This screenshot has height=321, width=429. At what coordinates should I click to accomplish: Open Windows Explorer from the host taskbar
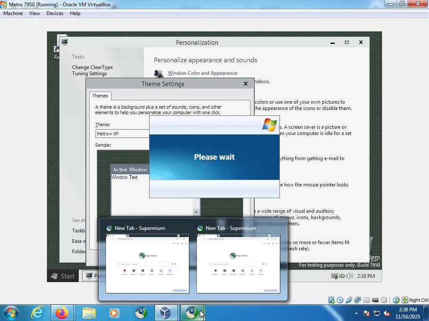(x=89, y=313)
